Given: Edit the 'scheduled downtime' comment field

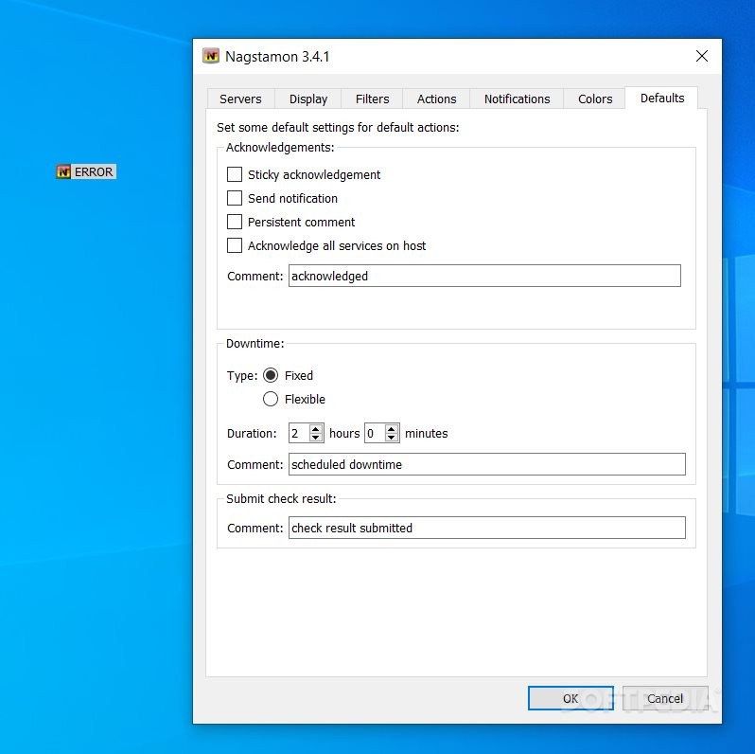Looking at the screenshot, I should tap(487, 464).
